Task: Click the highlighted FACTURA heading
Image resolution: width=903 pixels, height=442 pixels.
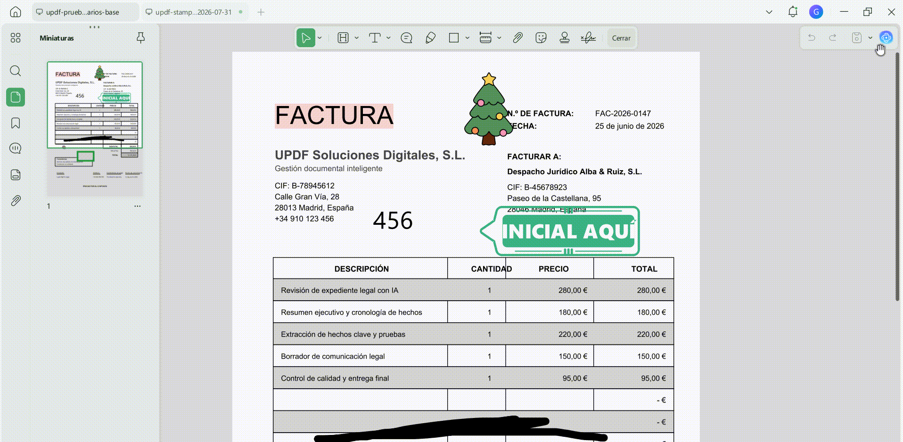Action: coord(334,116)
